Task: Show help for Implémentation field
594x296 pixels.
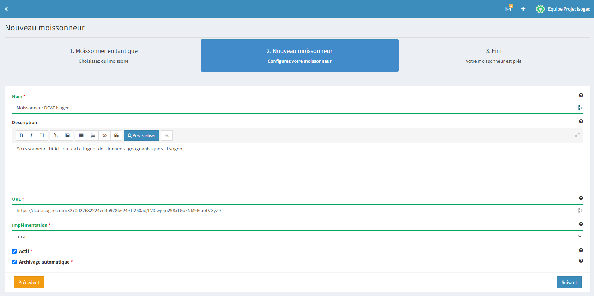Action: (x=581, y=224)
